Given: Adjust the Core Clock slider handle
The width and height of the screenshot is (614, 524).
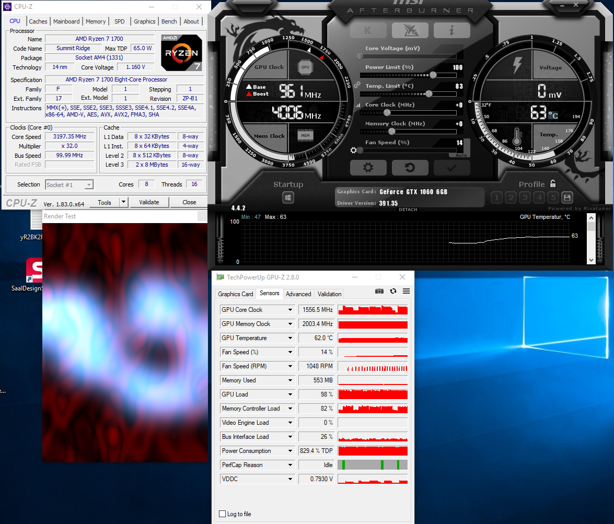Looking at the screenshot, I should point(387,112).
